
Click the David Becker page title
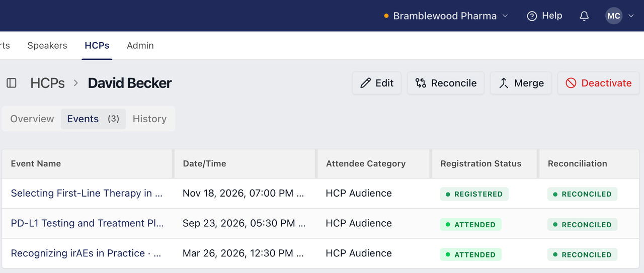pos(130,83)
